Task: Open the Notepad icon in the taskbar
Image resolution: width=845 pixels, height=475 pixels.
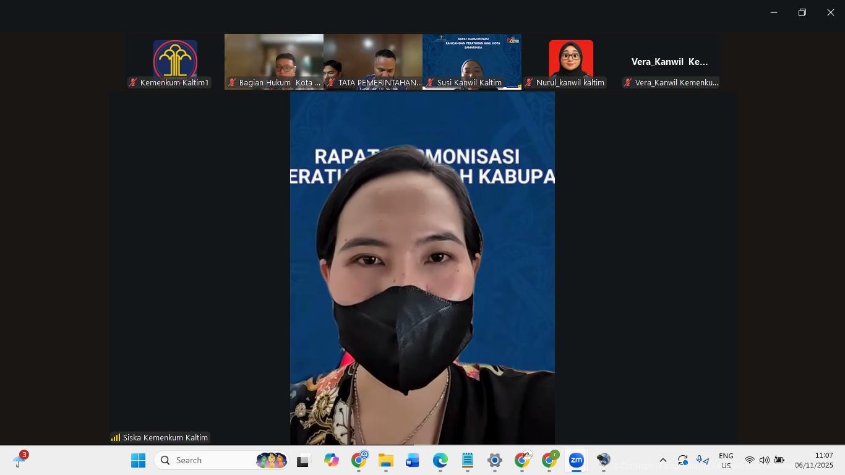Action: (467, 461)
